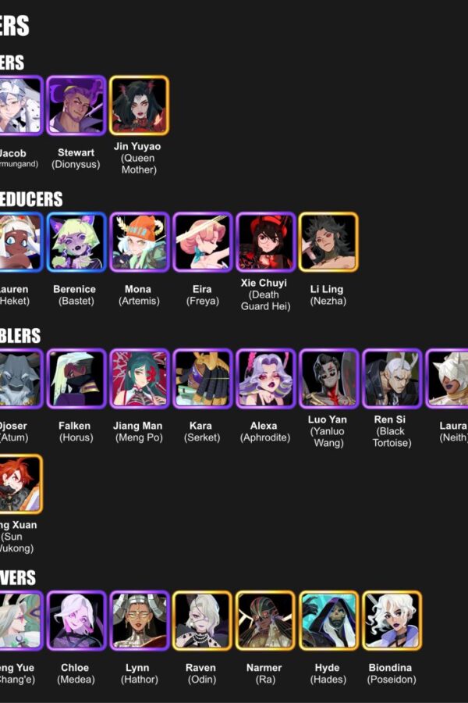468x703 pixels.
Task: Click Narmer (Ra) portrait
Action: click(265, 620)
